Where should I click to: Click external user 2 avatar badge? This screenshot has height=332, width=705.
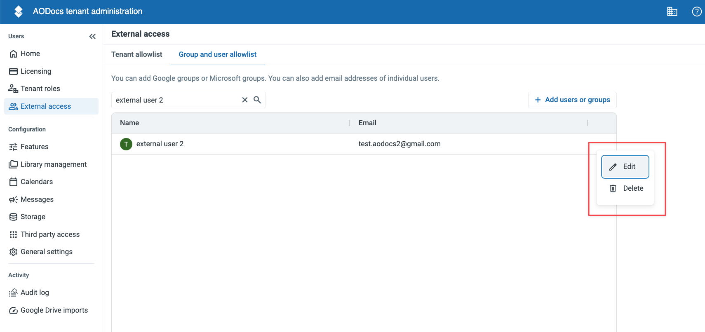click(126, 144)
